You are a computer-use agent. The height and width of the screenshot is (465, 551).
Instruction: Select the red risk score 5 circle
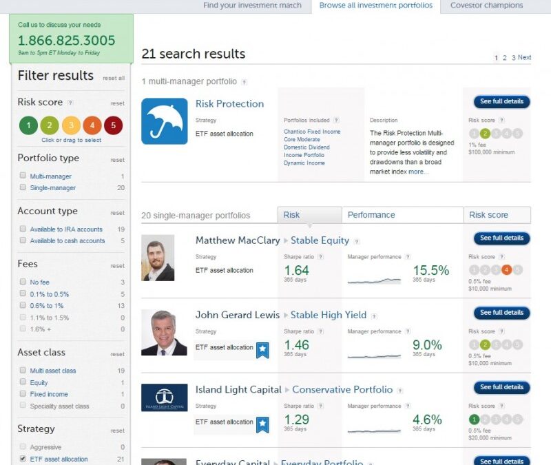pos(113,125)
